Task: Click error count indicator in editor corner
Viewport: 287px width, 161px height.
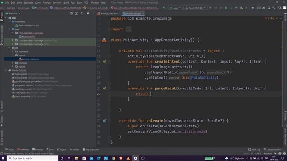Action: [x=267, y=18]
